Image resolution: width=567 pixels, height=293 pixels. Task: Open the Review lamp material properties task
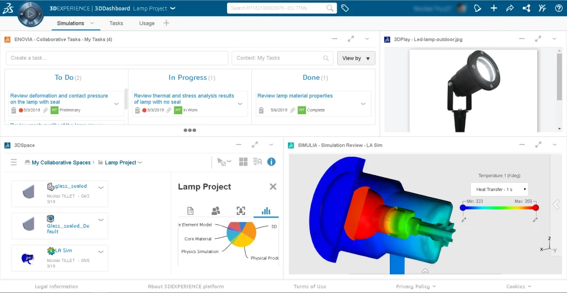tap(295, 96)
